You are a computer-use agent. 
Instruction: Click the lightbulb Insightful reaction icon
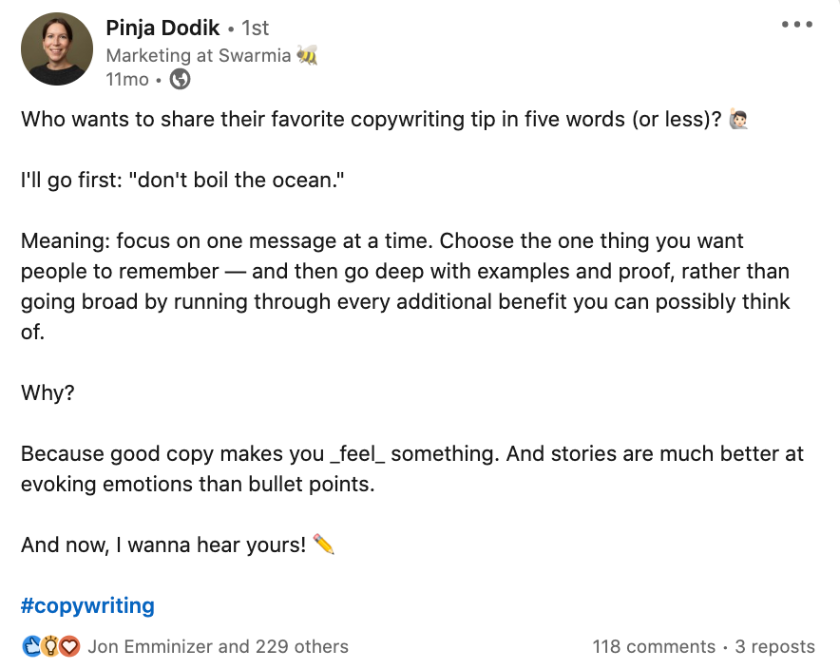[49, 647]
